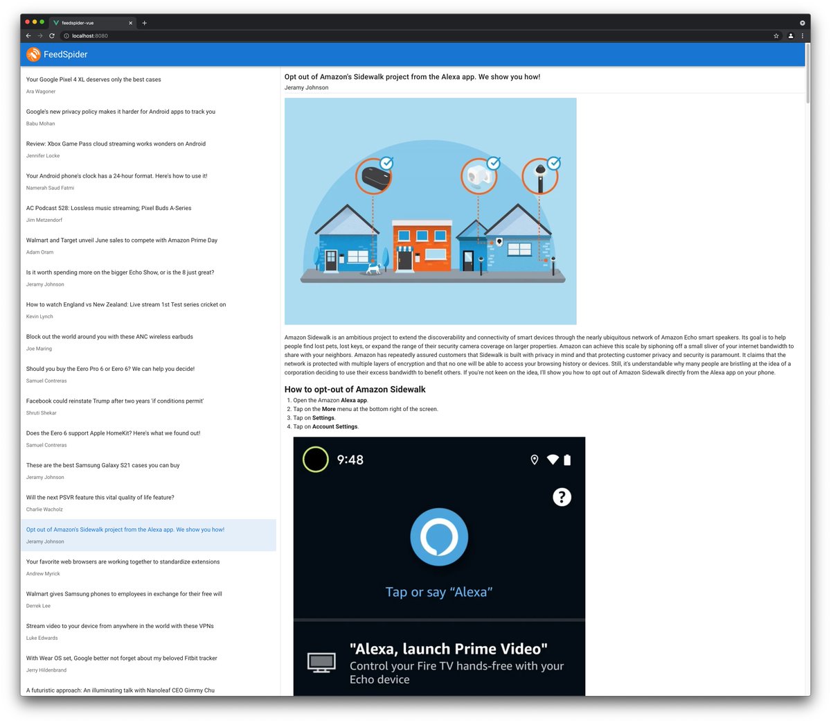Open the Eero Pro 6 or Eero 6 article
The height and width of the screenshot is (723, 831).
tap(148, 374)
